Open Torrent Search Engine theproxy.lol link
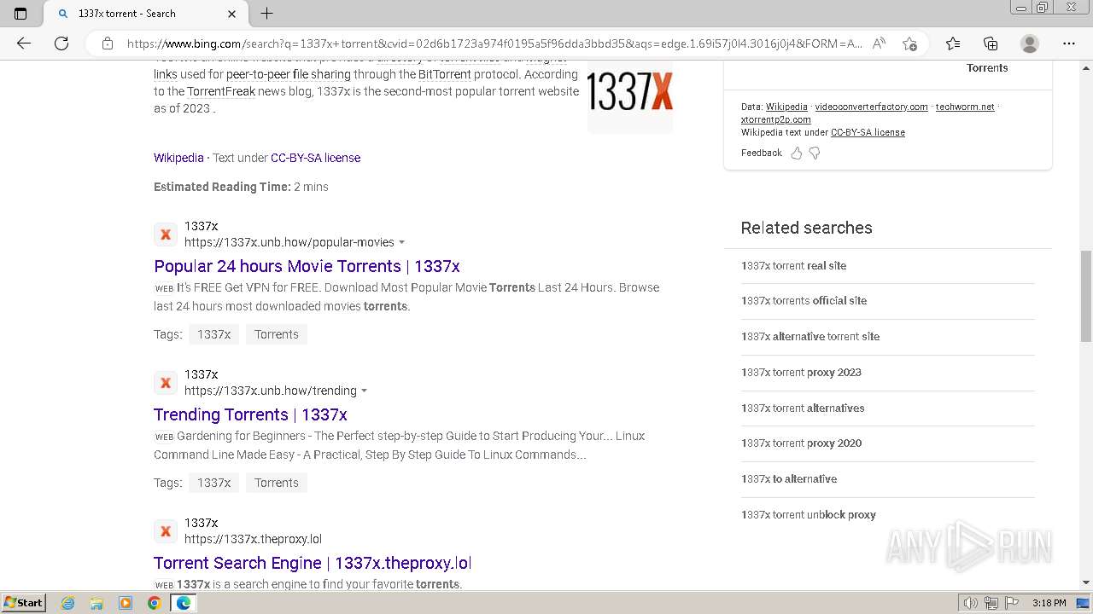Screen dimensions: 1093x614 [x=313, y=563]
